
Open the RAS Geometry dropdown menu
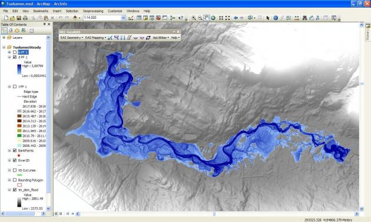click(71, 38)
